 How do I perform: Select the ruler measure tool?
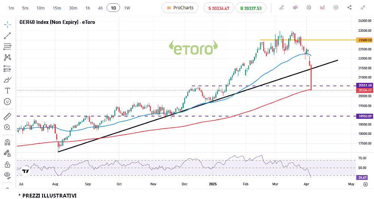7,116
